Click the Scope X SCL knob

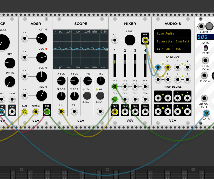click(x=61, y=81)
